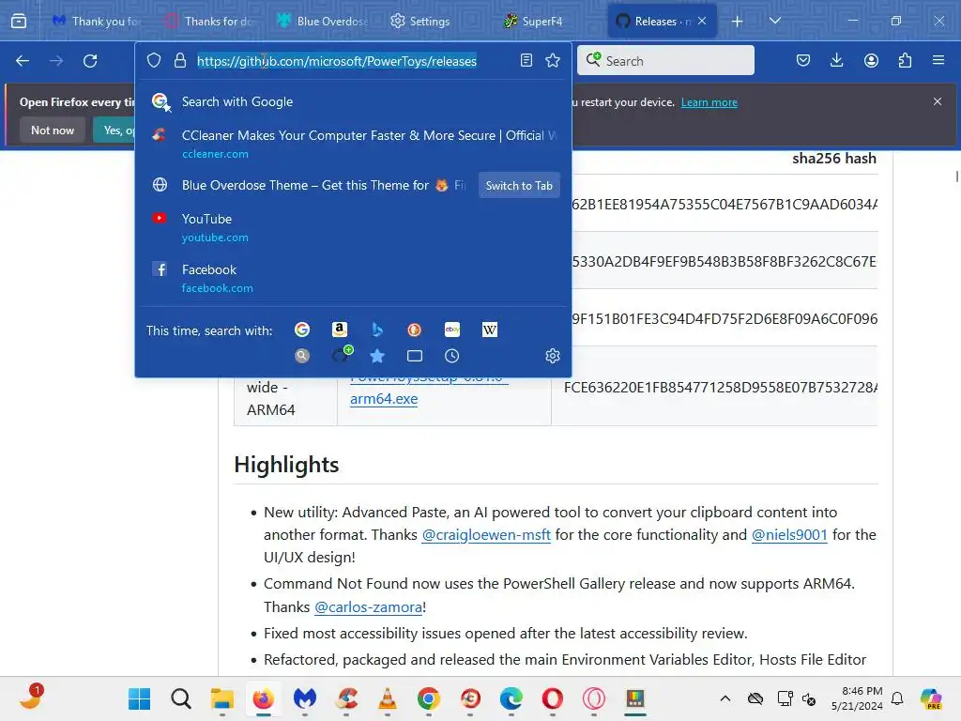This screenshot has height=721, width=961.
Task: Search this time with eBay
Action: pyautogui.click(x=452, y=330)
